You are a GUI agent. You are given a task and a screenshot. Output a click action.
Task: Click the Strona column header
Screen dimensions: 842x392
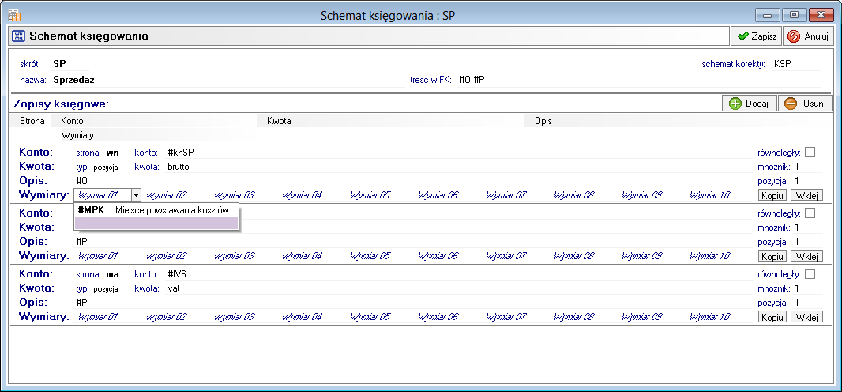[x=32, y=122]
